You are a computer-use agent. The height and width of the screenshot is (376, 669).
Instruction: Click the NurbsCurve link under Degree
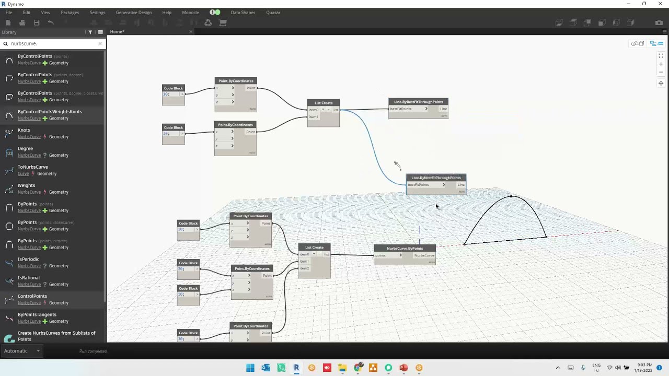(x=29, y=155)
